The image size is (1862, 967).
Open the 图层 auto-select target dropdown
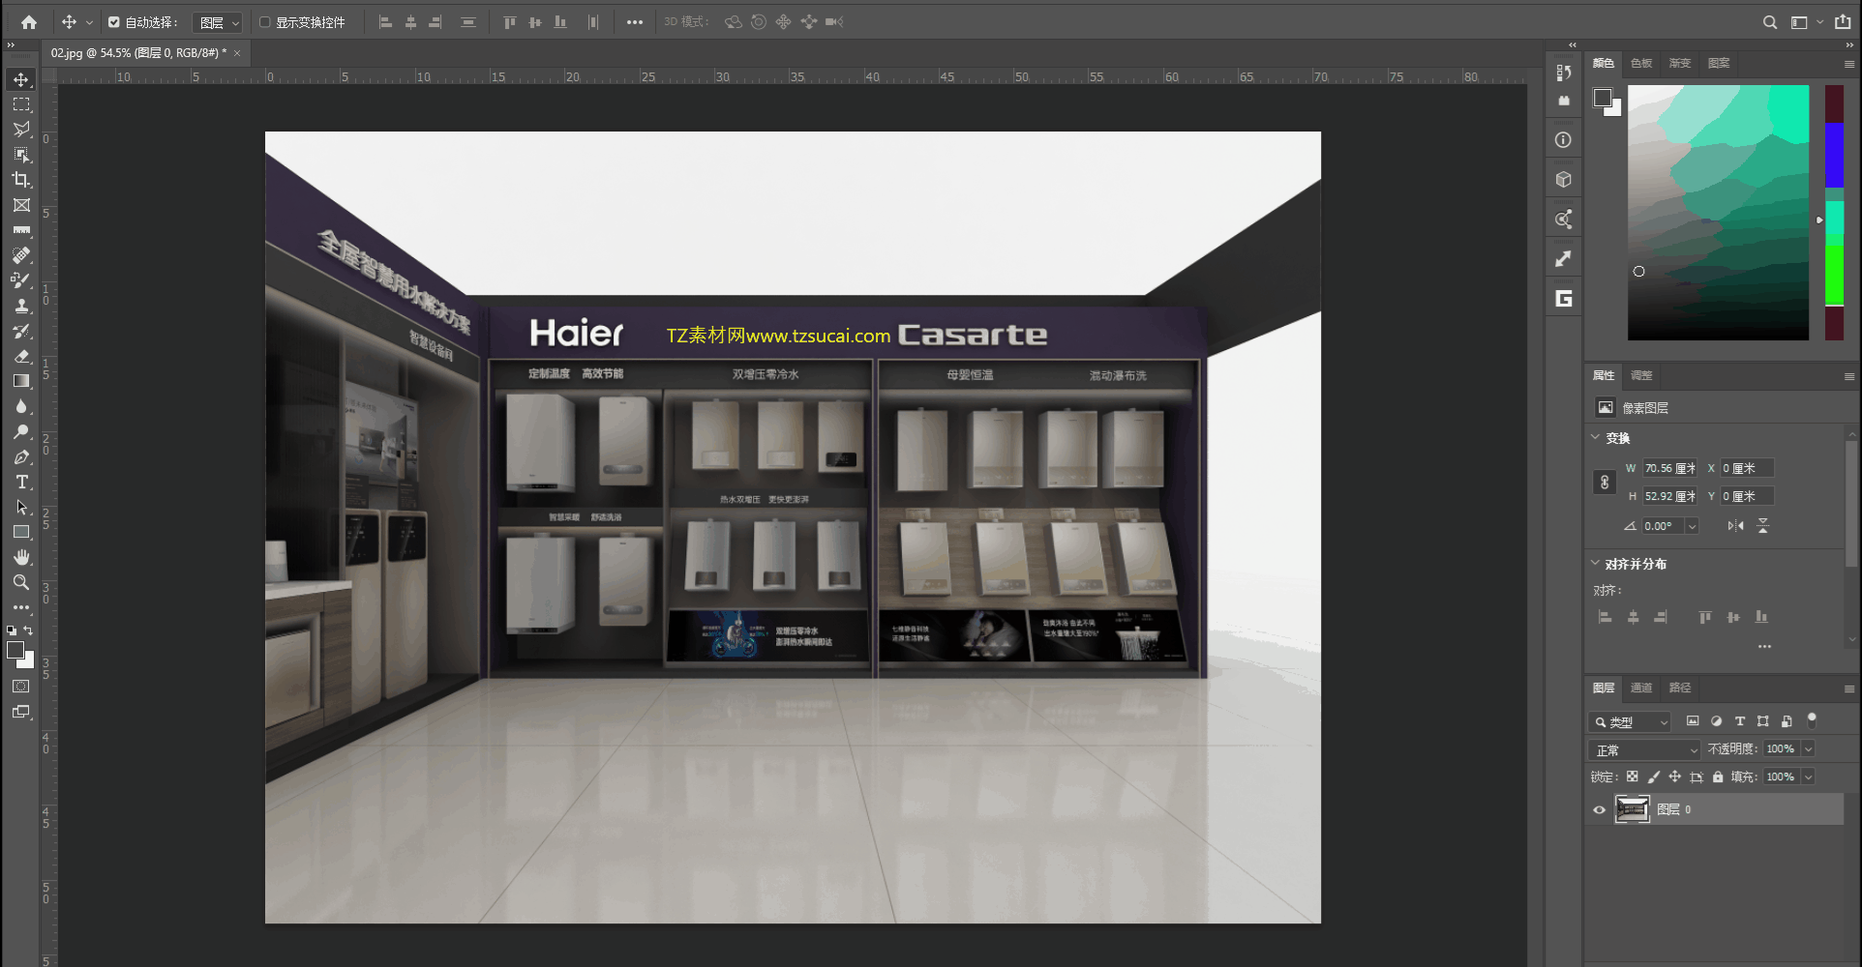click(x=219, y=22)
